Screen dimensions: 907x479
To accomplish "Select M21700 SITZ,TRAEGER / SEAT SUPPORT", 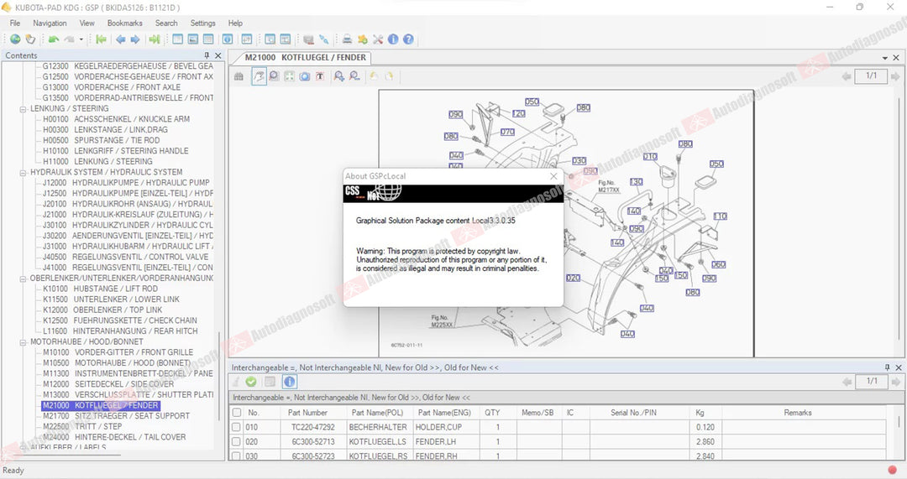I will (x=116, y=416).
